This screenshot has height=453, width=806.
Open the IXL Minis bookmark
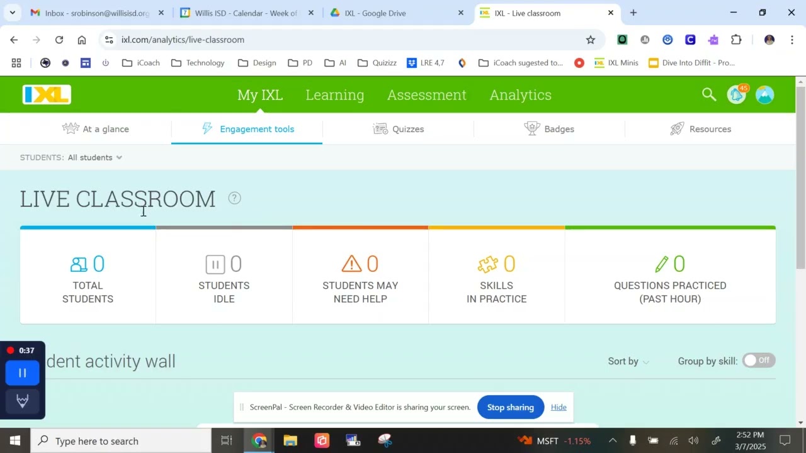[x=616, y=63]
